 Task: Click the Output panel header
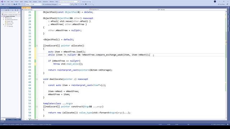(3, 122)
